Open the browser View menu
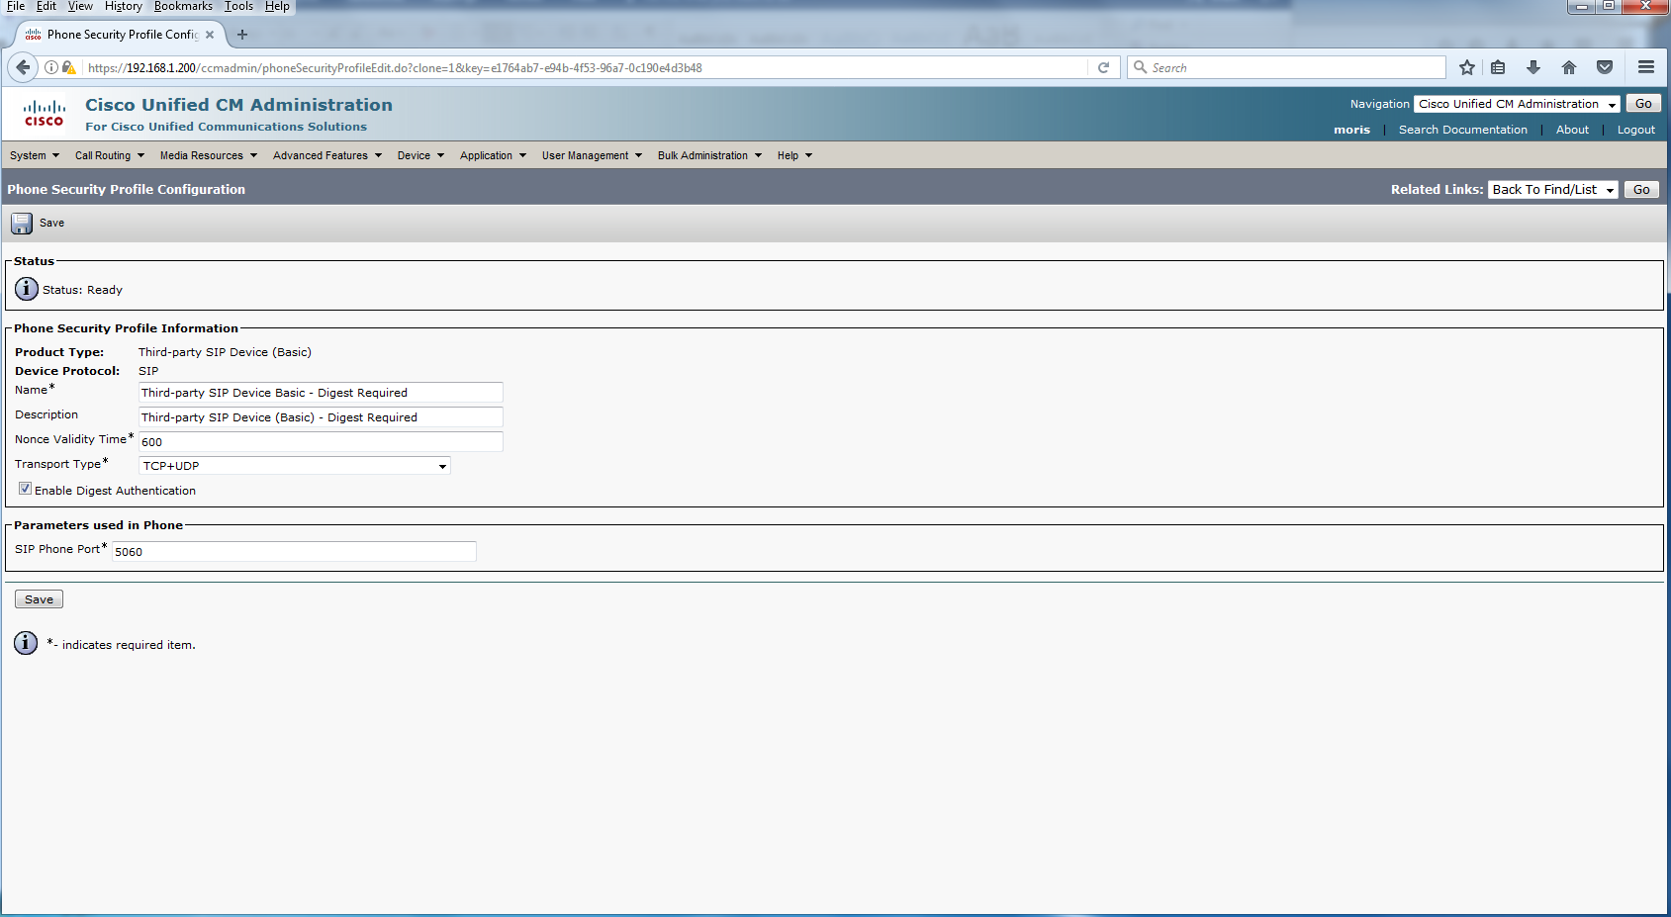 click(80, 6)
